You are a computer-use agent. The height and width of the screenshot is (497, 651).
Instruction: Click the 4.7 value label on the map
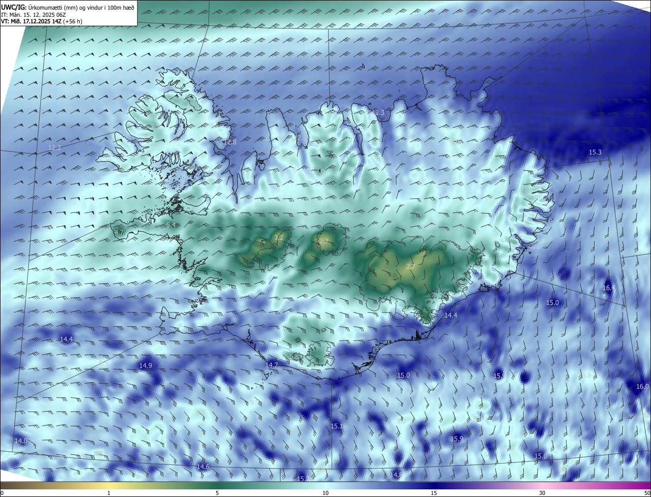(119, 232)
